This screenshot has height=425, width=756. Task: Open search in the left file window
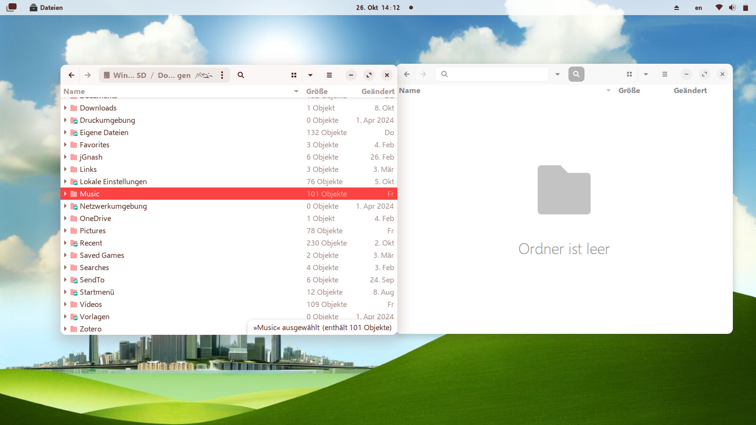[241, 75]
